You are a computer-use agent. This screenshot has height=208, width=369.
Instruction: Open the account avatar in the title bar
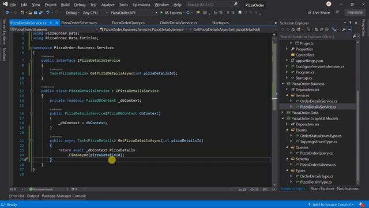click(x=329, y=4)
